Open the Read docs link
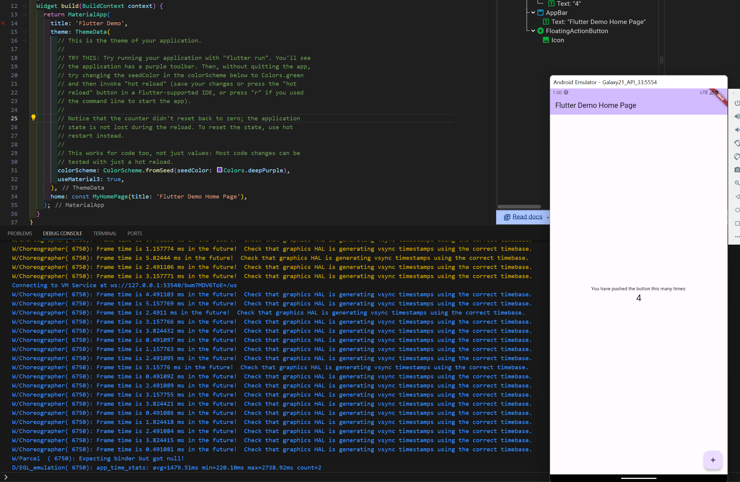Viewport: 740px width, 482px height. tap(527, 217)
